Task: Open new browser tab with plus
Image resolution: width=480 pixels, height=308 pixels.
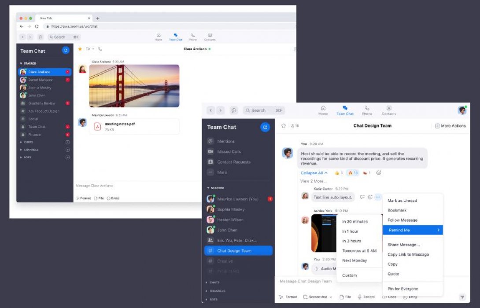Action: coord(98,18)
